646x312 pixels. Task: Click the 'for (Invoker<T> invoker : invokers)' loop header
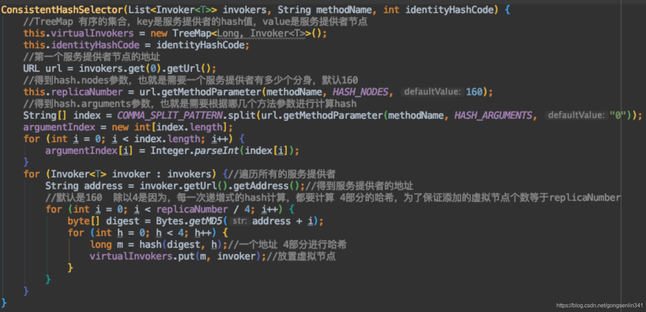tap(120, 174)
